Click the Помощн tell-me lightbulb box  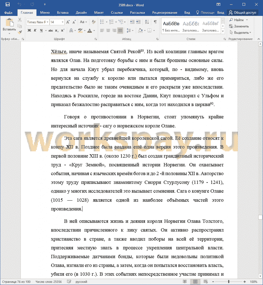tap(205, 12)
